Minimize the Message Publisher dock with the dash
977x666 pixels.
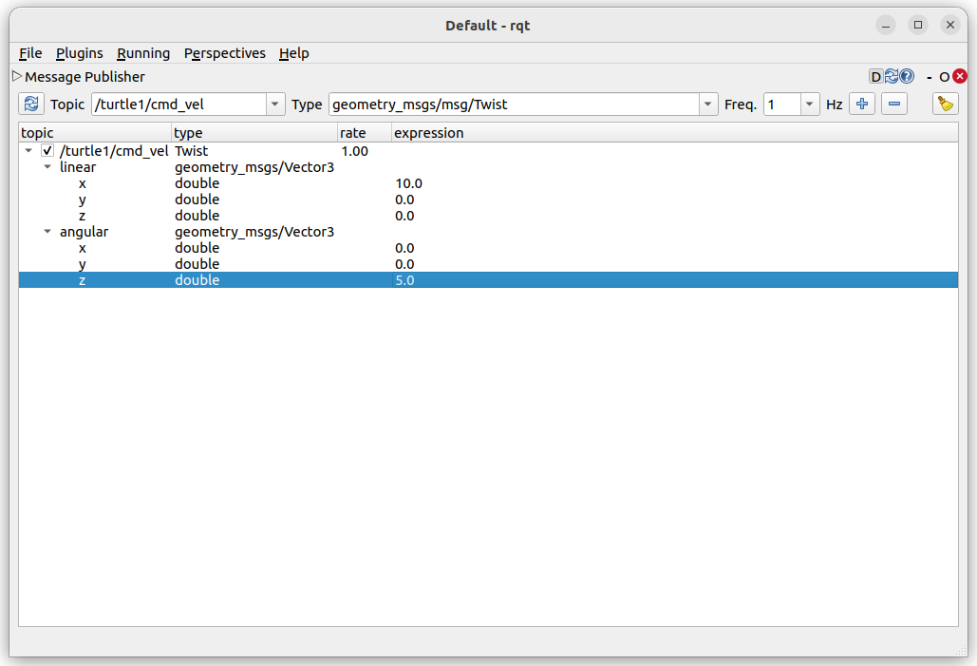click(x=929, y=77)
